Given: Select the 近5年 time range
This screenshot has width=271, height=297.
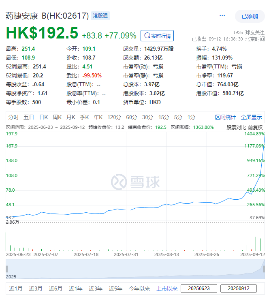Looking at the screenshot, I should [x=115, y=288].
